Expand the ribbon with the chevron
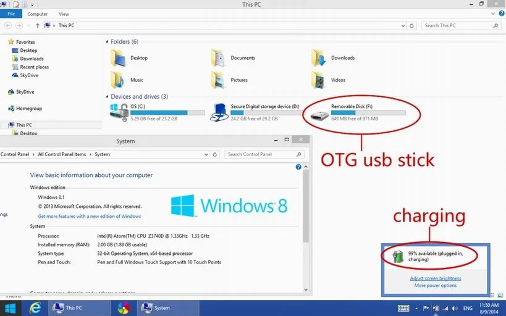The height and width of the screenshot is (316, 506). [x=493, y=14]
